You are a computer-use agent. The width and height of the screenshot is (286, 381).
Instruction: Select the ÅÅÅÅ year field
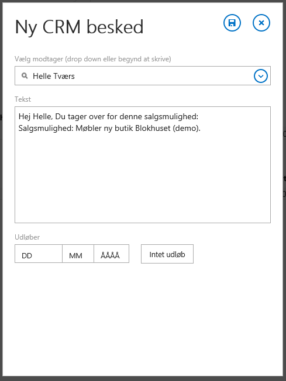111,254
